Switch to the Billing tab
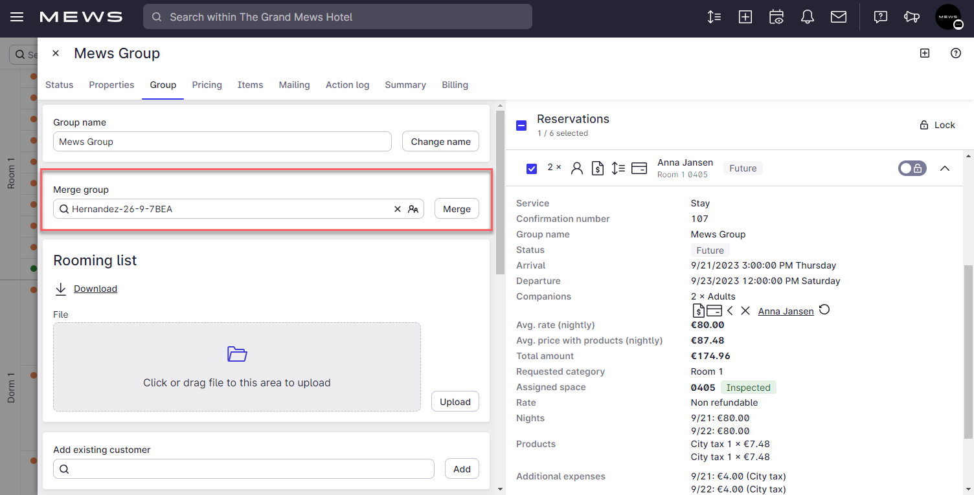The width and height of the screenshot is (974, 495). (455, 85)
